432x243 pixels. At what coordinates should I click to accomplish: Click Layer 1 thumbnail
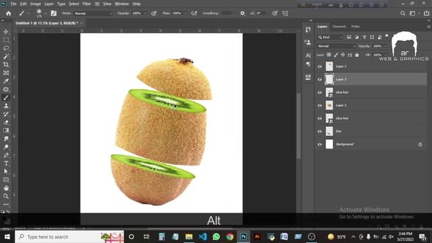pyautogui.click(x=329, y=66)
